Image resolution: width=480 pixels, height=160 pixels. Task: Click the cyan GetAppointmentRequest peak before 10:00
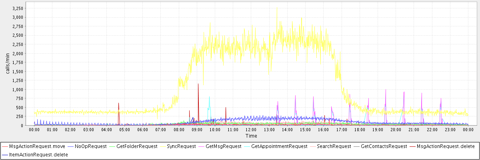(209, 97)
